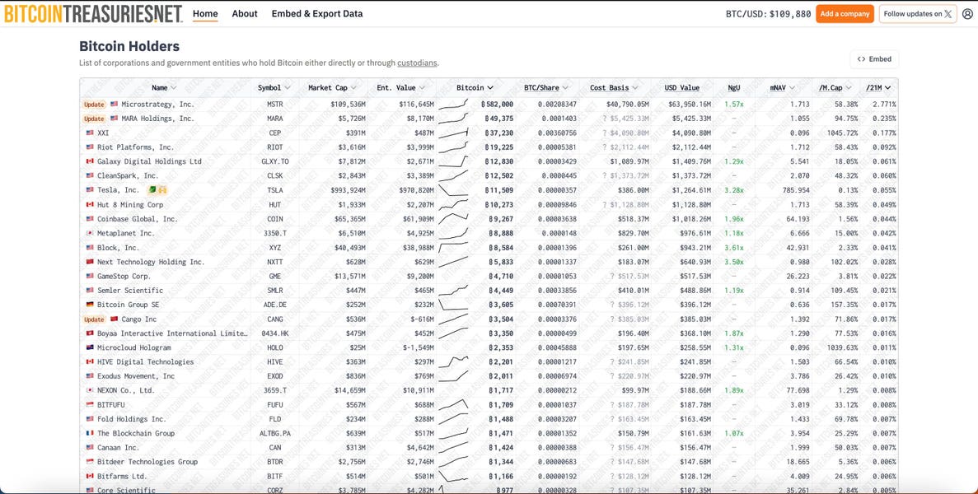978x494 pixels.
Task: Sort by the USD Value column header
Action: (681, 88)
